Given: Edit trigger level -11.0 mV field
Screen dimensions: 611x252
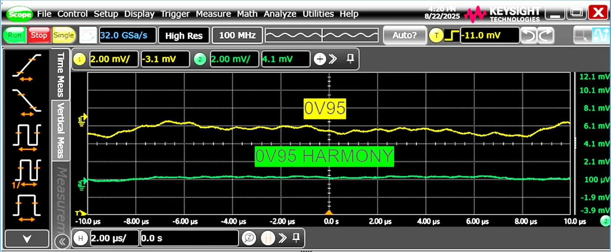Looking at the screenshot, I should (490, 35).
